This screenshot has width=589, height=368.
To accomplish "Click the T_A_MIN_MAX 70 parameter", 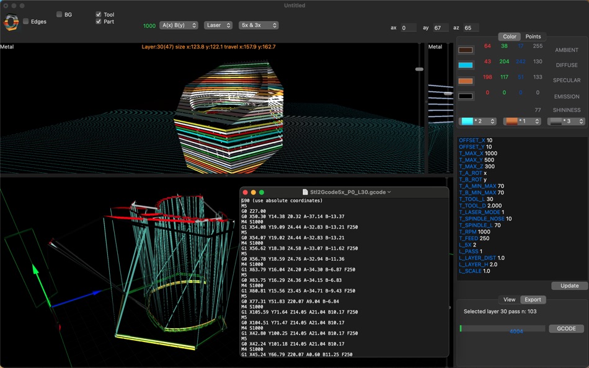I will pos(481,186).
